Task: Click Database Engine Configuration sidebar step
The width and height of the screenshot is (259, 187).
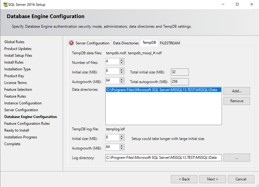Action: point(31,117)
